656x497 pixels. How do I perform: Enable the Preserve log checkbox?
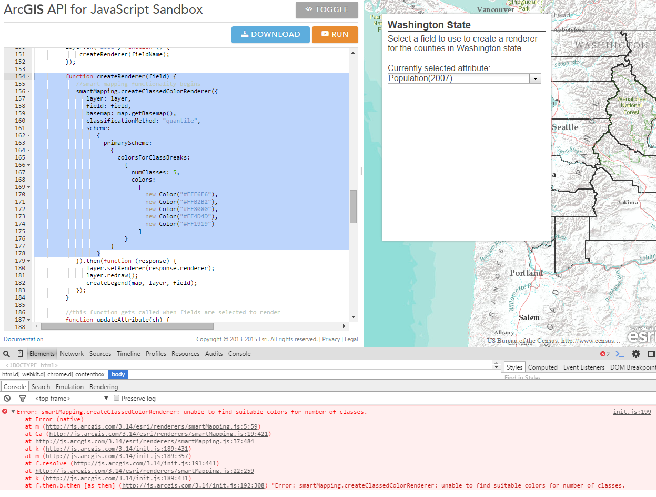pyautogui.click(x=117, y=398)
